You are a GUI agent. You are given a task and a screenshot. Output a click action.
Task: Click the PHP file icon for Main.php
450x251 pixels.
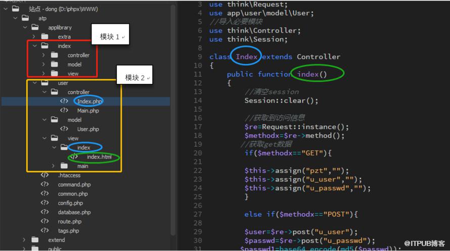coord(64,110)
